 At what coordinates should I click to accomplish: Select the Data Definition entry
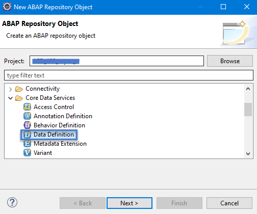pyautogui.click(x=54, y=135)
